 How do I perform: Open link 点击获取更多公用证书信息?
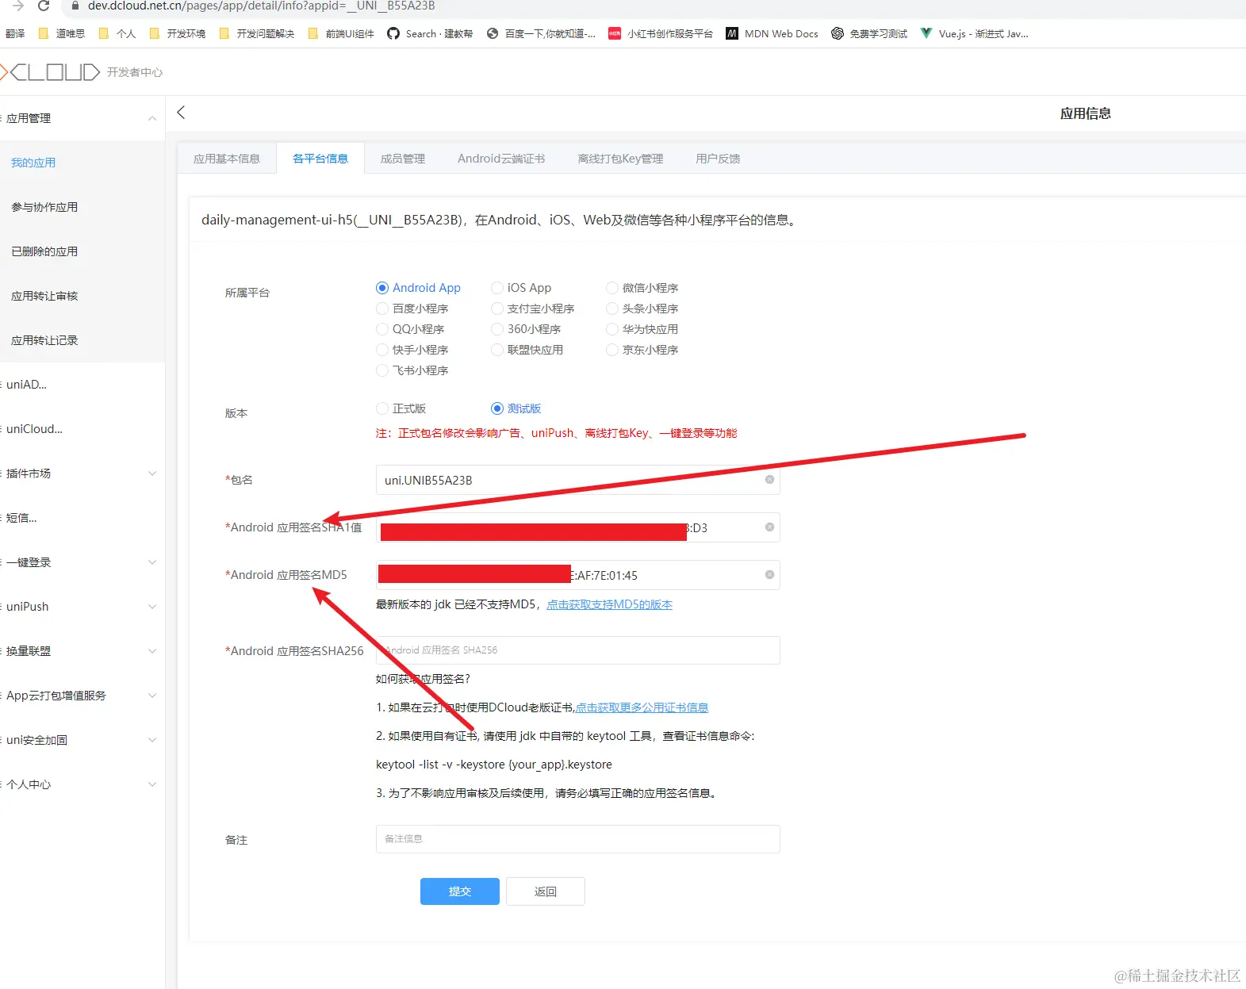click(642, 707)
